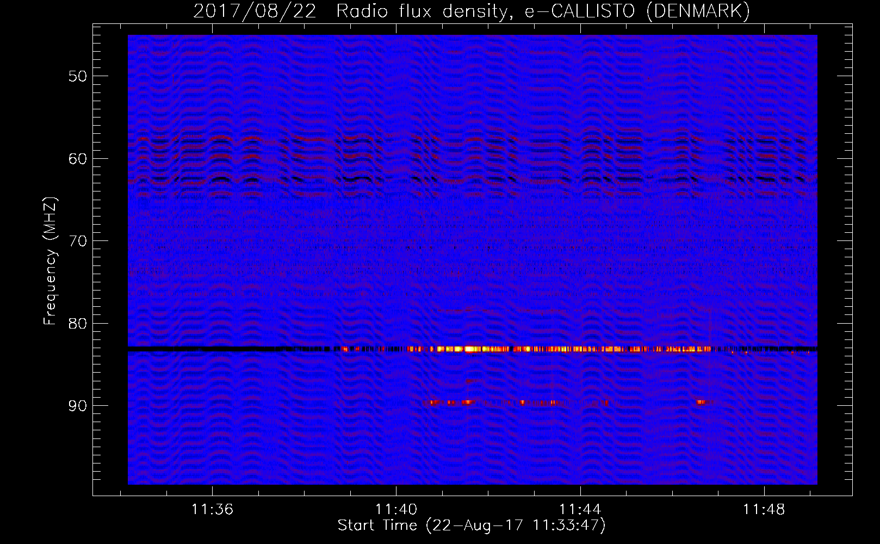Screen dimensions: 880x544
Task: Click the 60 frequency tick label
Action: 77,158
